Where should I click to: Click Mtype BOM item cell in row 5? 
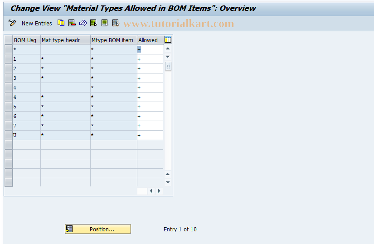coord(114,107)
